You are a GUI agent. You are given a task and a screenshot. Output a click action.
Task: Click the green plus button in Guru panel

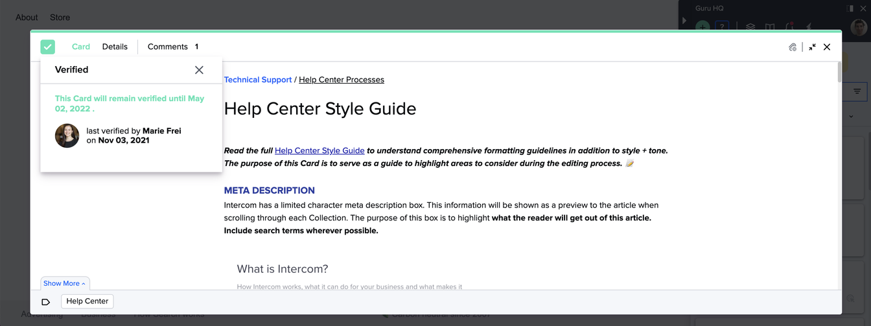pos(702,27)
